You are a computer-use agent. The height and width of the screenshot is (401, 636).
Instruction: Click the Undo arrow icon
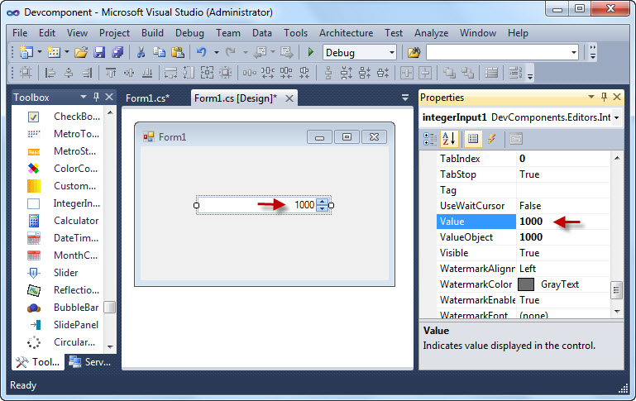(x=201, y=52)
